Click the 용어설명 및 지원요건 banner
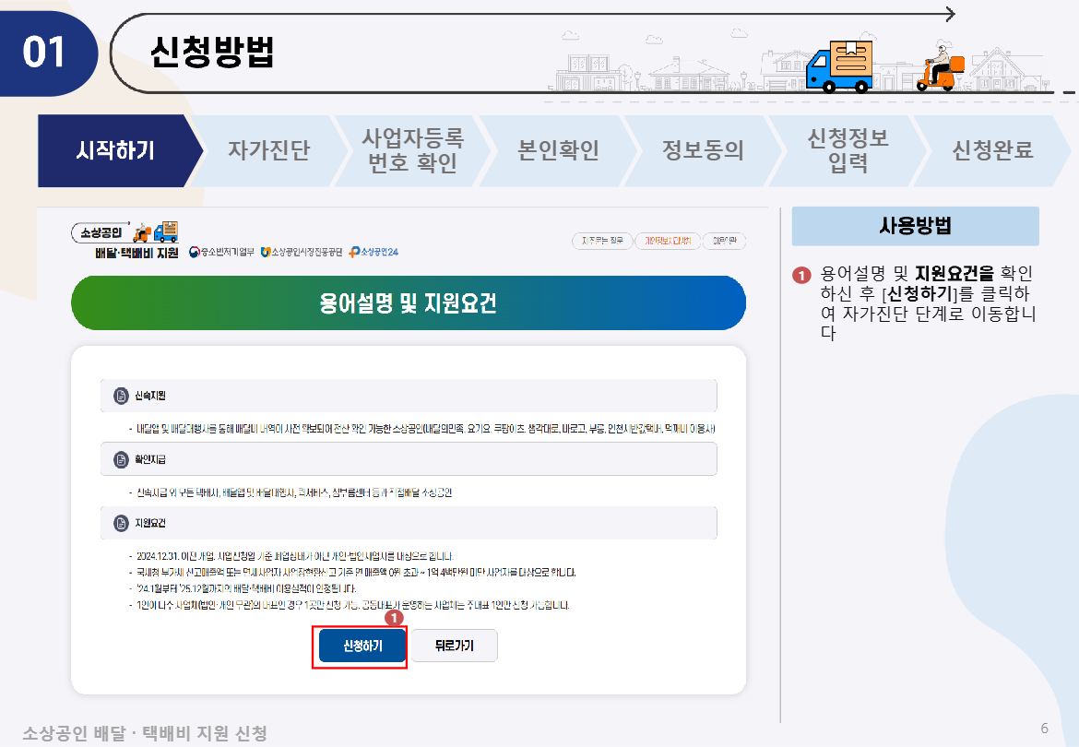The height and width of the screenshot is (747, 1079). point(408,302)
